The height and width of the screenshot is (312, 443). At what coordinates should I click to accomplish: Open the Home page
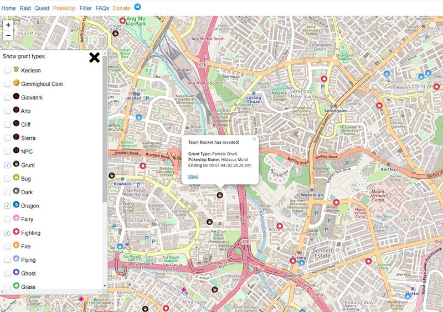8,8
